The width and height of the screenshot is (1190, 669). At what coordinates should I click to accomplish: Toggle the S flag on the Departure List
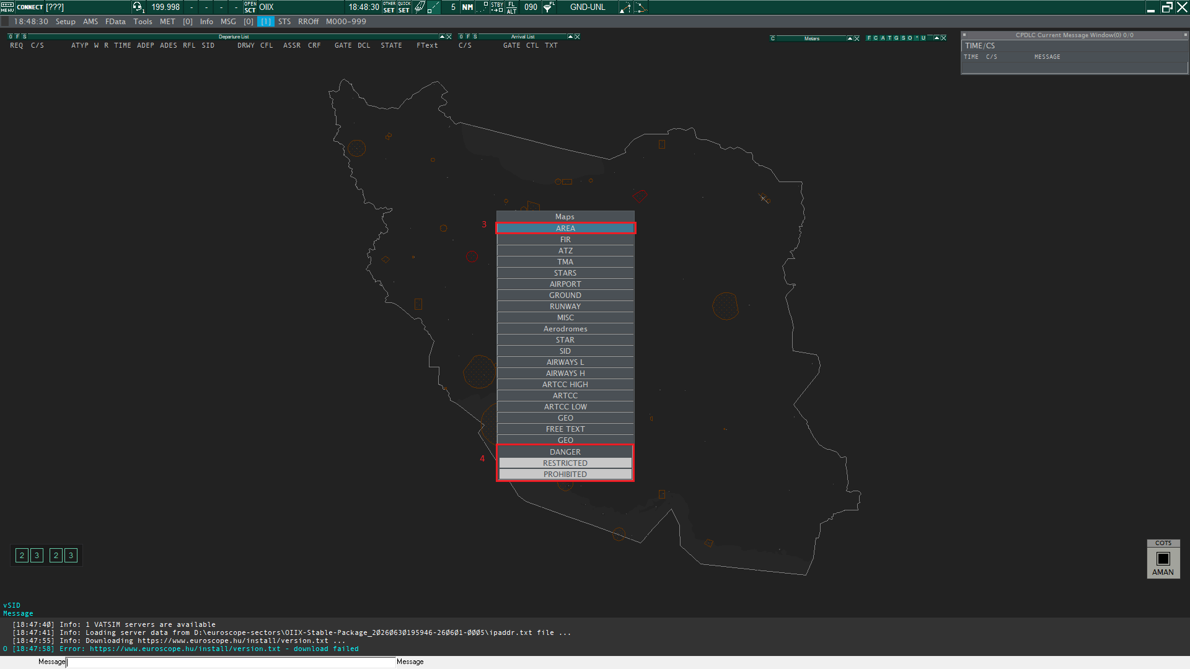(x=24, y=37)
